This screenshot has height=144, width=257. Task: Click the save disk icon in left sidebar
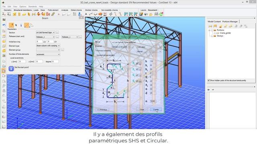point(4,20)
